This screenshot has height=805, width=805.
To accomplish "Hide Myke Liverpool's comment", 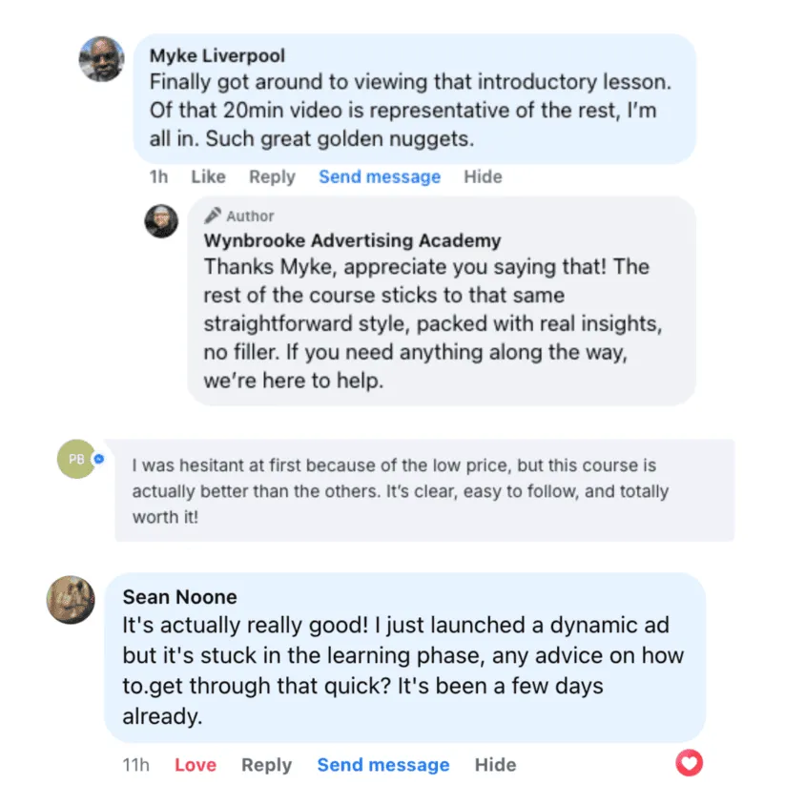I will (483, 176).
